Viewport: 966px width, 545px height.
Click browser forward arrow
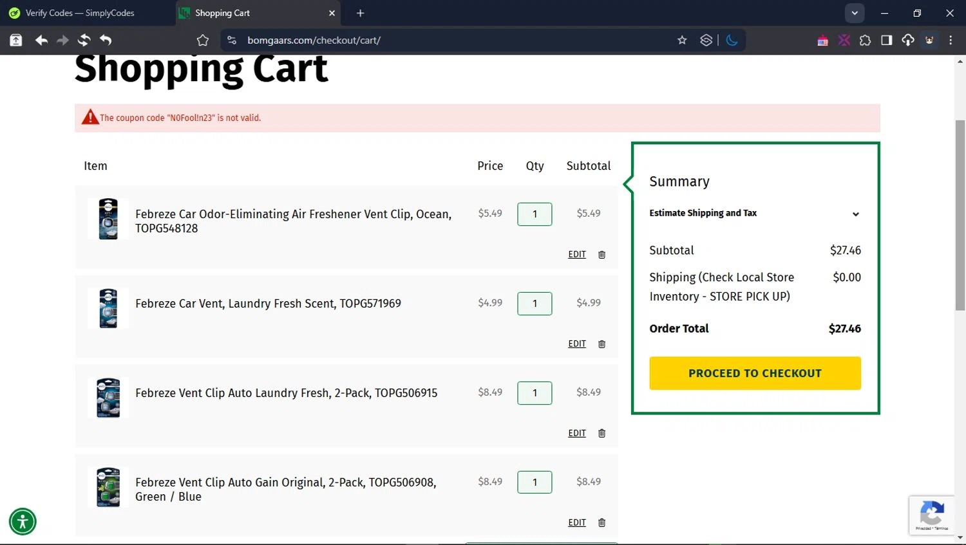pos(62,40)
